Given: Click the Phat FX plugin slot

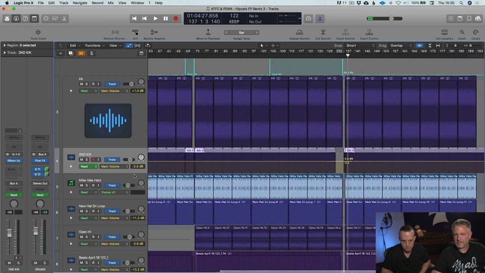Looking at the screenshot, I should pos(40,161).
